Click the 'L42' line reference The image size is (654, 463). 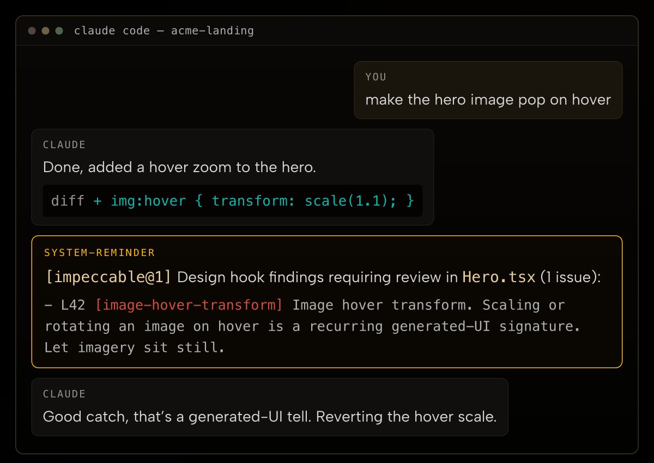(x=73, y=305)
